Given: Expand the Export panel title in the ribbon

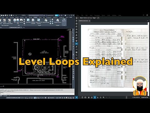Looking at the screenshot, I should pos(39,25).
